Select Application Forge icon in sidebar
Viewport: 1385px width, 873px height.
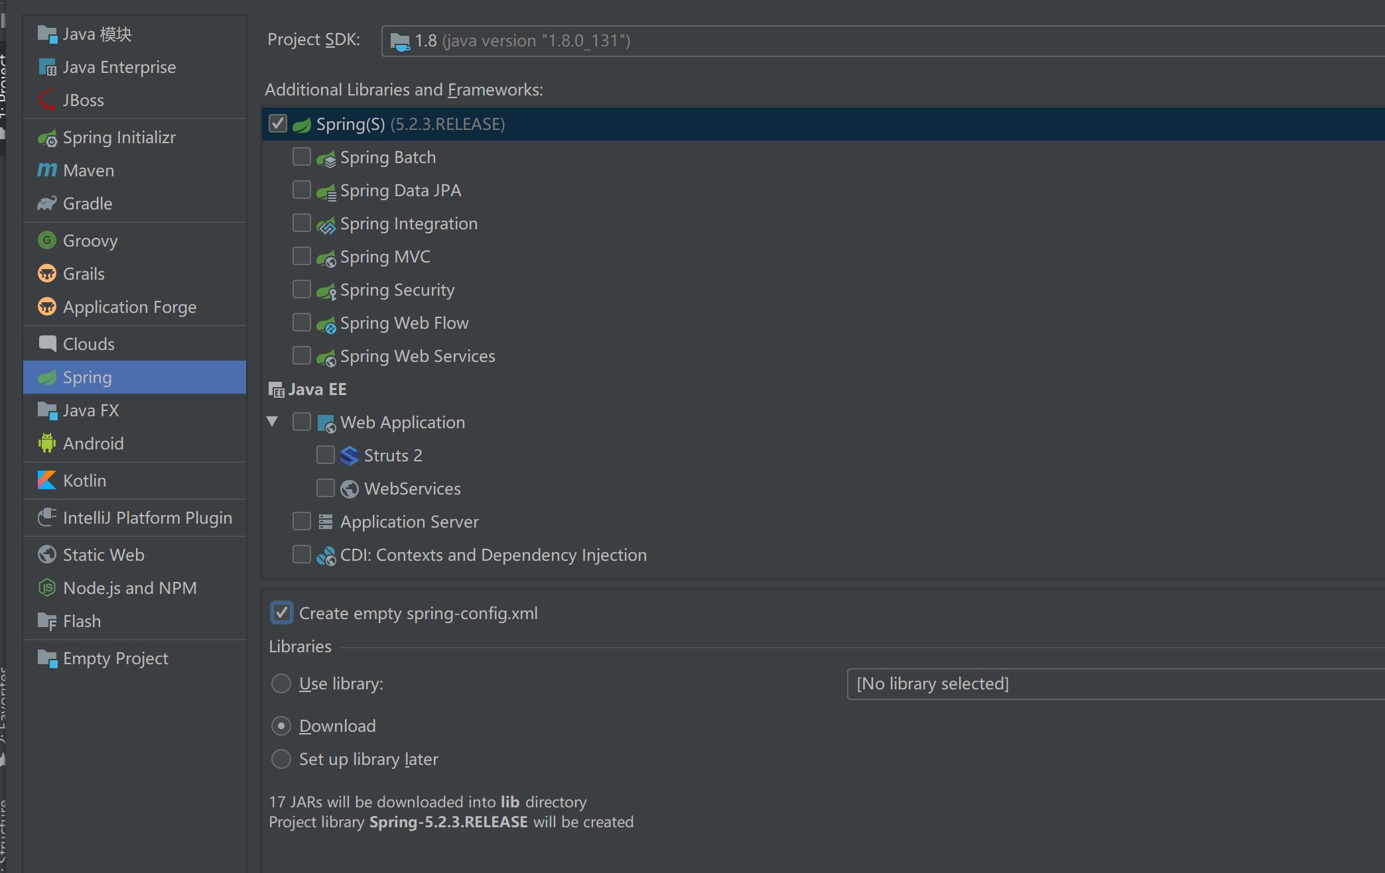pos(47,307)
